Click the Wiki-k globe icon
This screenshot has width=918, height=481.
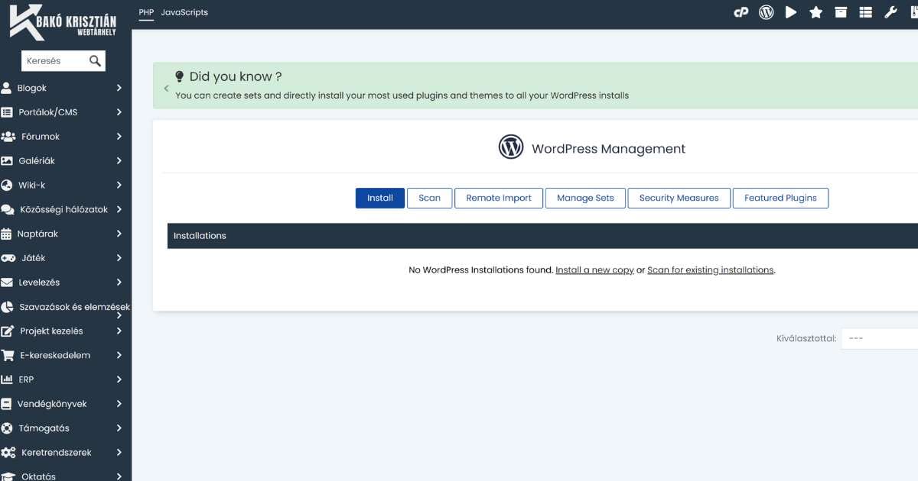point(6,185)
